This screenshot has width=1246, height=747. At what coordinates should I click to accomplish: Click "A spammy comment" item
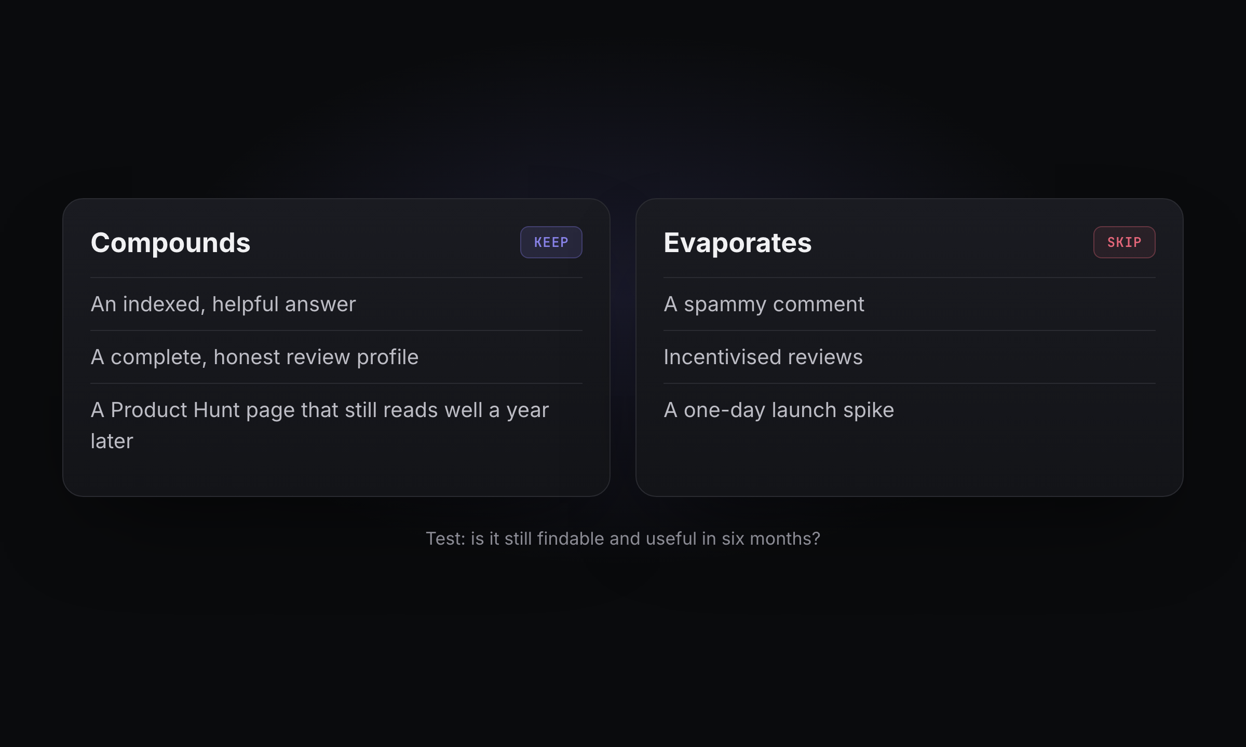tap(910, 304)
